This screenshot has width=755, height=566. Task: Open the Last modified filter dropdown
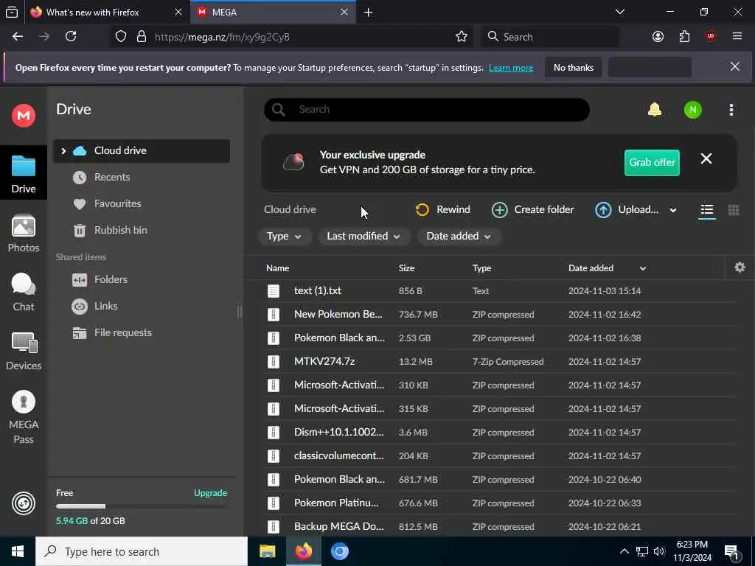(x=363, y=237)
